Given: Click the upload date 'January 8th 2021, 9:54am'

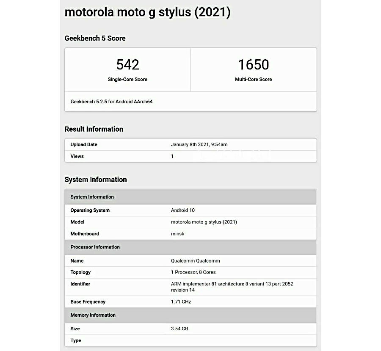Looking at the screenshot, I should pos(199,144).
